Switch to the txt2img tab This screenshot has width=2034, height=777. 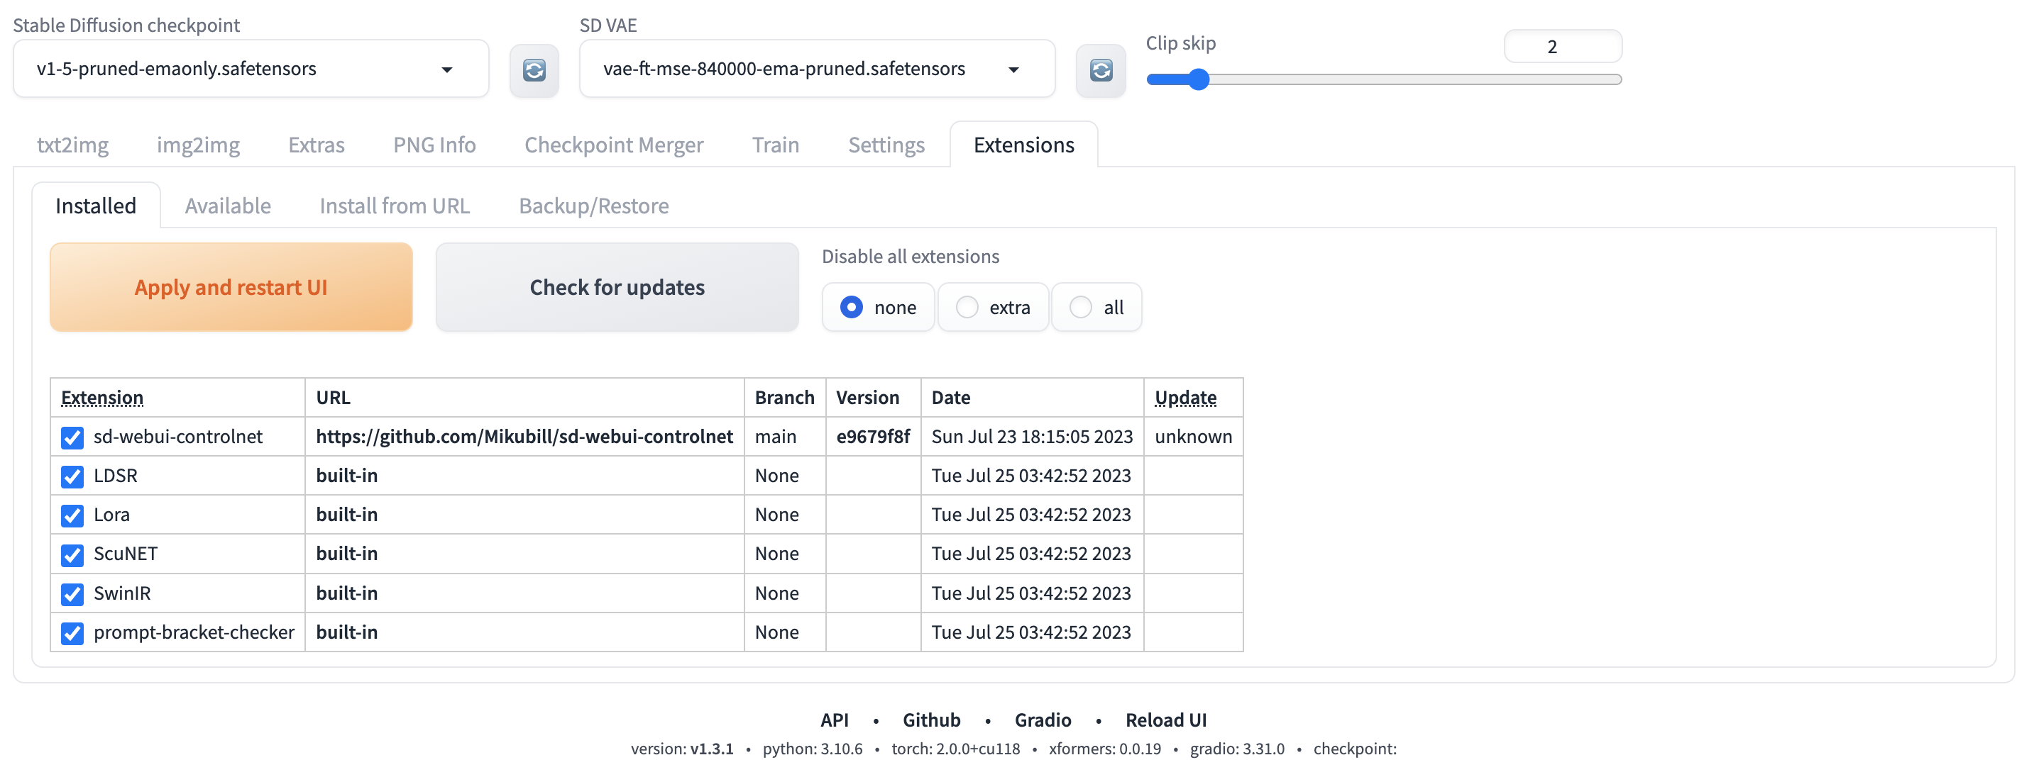coord(72,145)
